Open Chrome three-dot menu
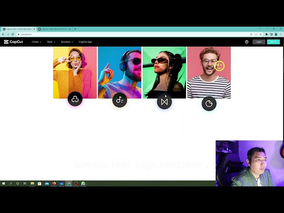This screenshot has width=284, height=213. coord(281,34)
